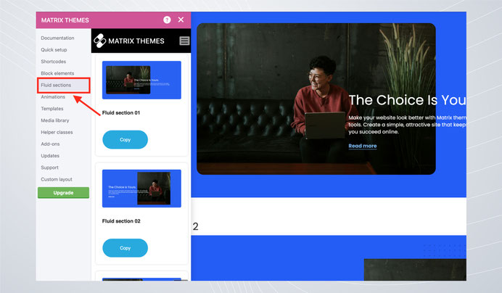The height and width of the screenshot is (293, 502).
Task: Open the Shortcodes section
Action: coord(53,62)
